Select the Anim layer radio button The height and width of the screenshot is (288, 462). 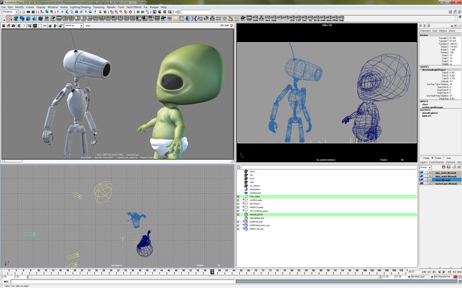click(x=444, y=158)
